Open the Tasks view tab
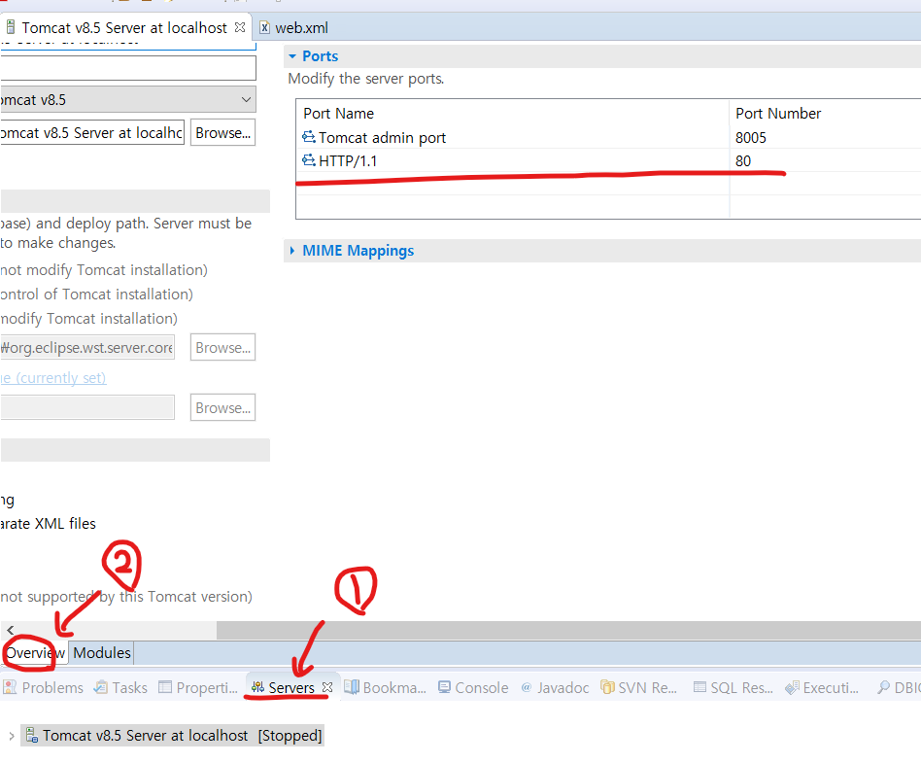Image resolution: width=921 pixels, height=763 pixels. (x=121, y=688)
